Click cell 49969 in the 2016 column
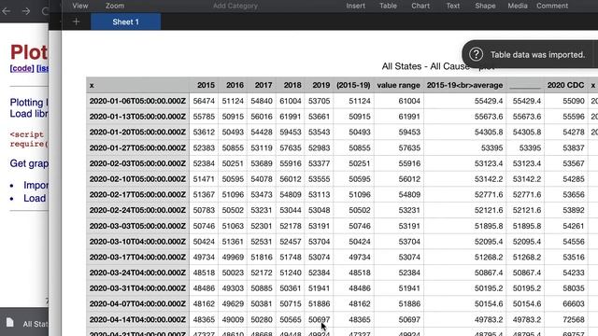 (x=233, y=258)
